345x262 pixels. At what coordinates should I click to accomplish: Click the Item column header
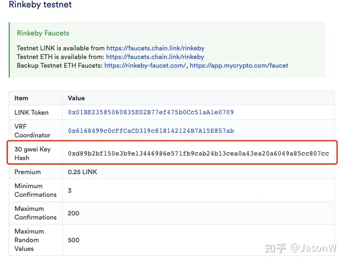[21, 98]
